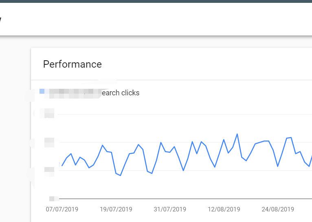Click the blurred bottom y-axis value
Screen dimensions: 312x222
point(52,198)
